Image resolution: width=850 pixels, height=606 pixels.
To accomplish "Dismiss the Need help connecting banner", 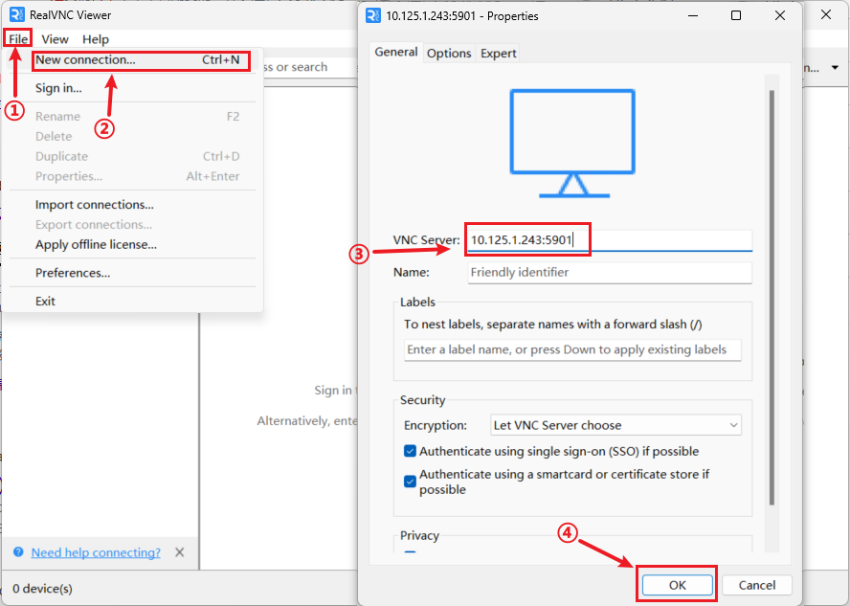I will tap(179, 552).
